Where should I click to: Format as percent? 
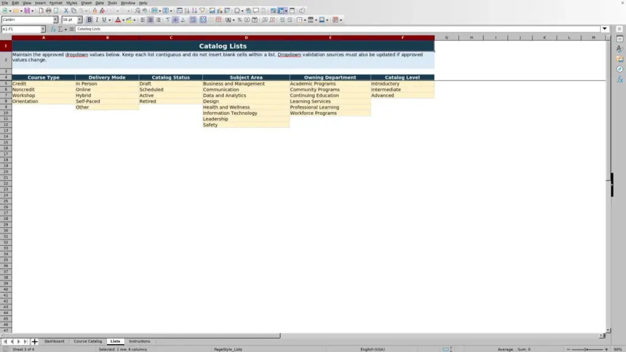coord(240,20)
